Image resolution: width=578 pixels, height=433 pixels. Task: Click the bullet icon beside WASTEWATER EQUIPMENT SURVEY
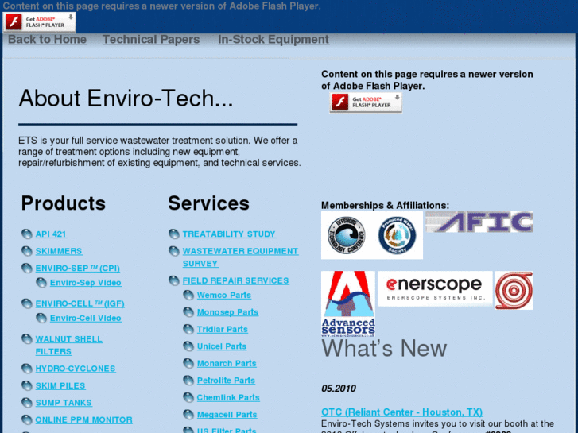173,251
